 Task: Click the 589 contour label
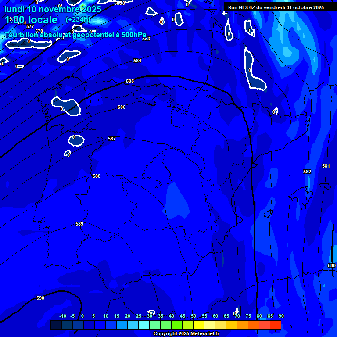(x=79, y=224)
